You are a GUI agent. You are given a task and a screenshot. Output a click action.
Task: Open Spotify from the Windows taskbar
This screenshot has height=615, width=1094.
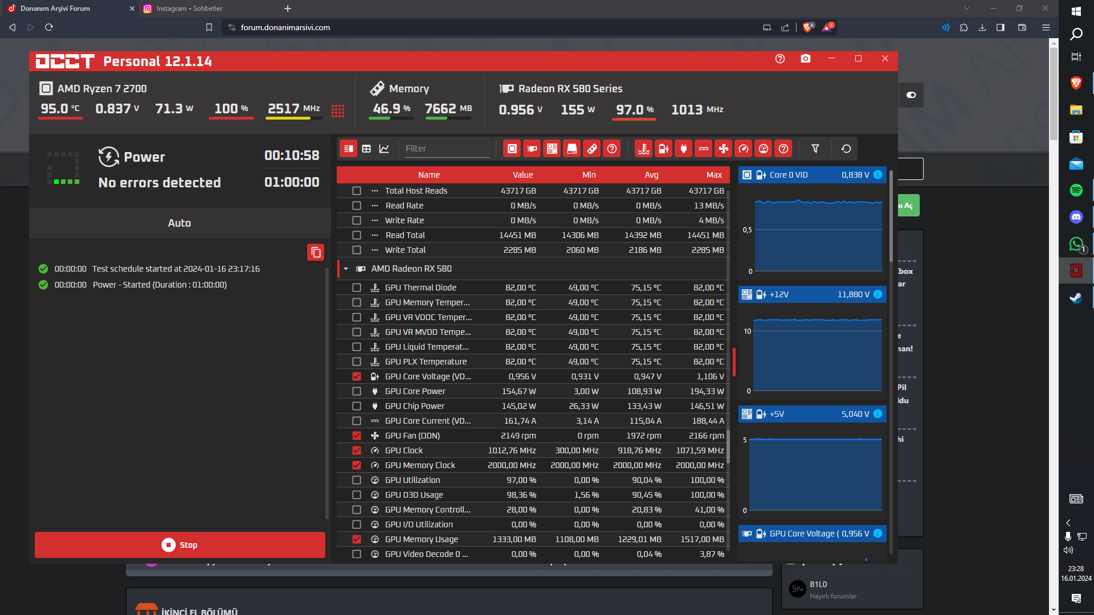(1076, 190)
